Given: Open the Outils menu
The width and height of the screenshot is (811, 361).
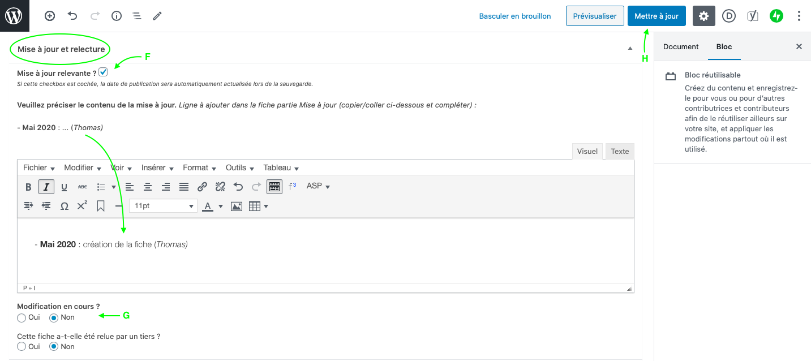Looking at the screenshot, I should [x=240, y=167].
